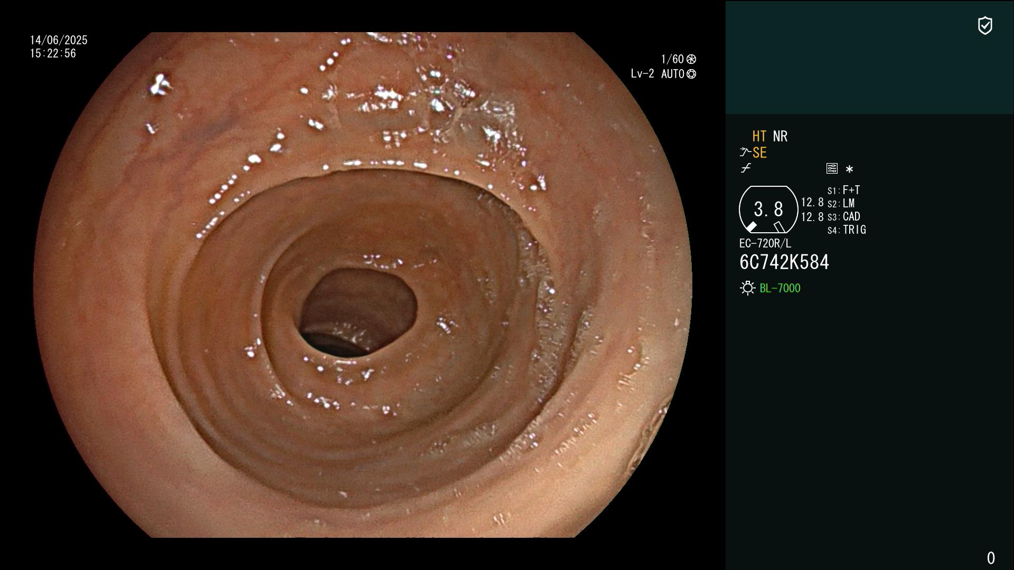Click the upper 12.8 diameter value

812,202
